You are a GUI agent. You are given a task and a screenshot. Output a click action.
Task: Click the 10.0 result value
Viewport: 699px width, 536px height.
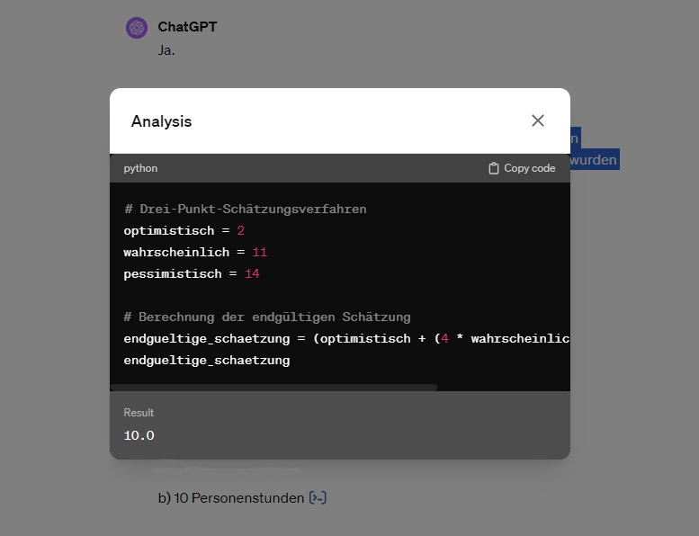coord(139,435)
